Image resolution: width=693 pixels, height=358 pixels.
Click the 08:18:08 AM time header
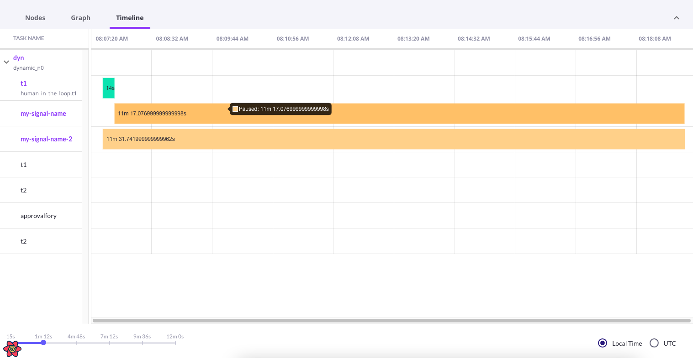[655, 39]
